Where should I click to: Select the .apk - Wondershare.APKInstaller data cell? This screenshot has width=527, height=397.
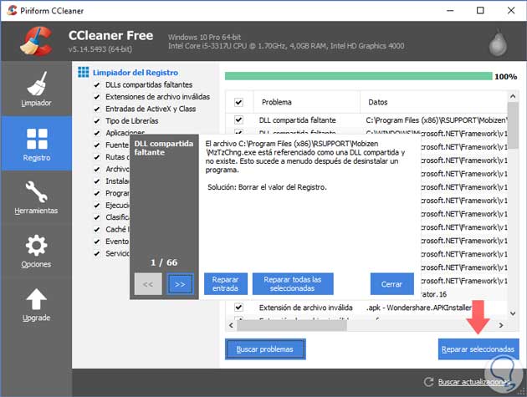[419, 308]
